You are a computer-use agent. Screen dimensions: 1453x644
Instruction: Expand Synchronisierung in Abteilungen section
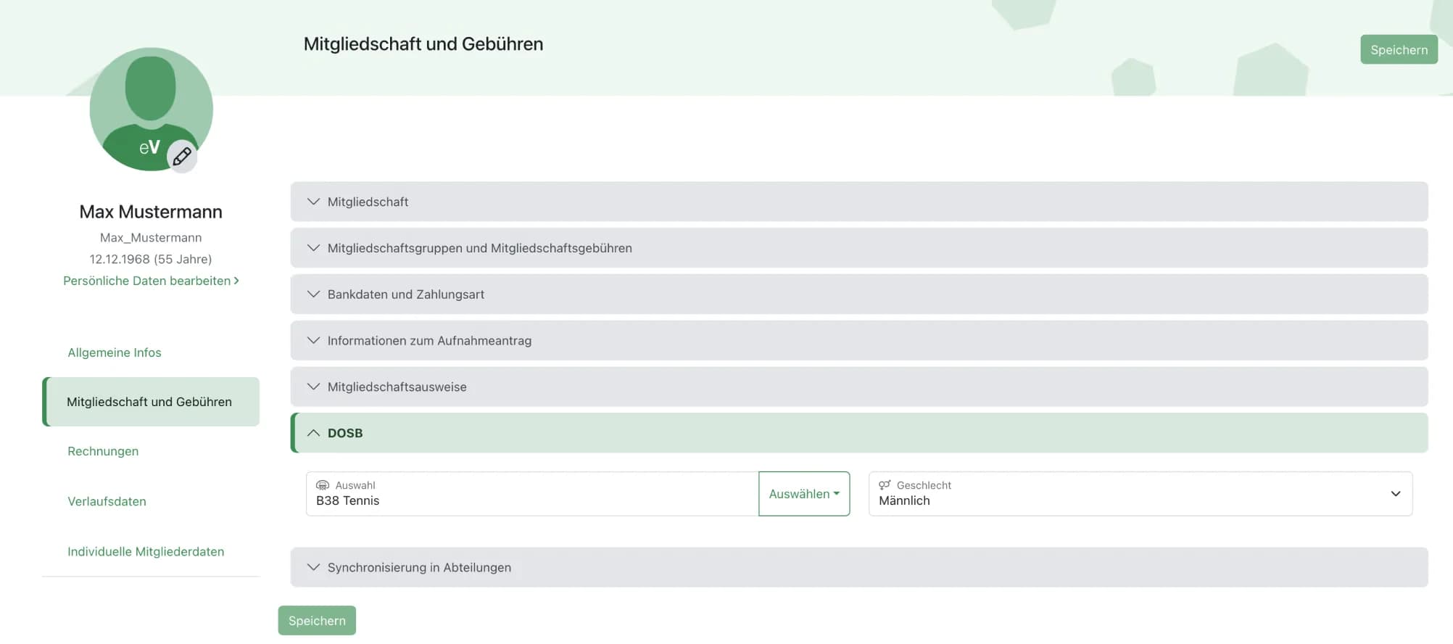tap(859, 567)
